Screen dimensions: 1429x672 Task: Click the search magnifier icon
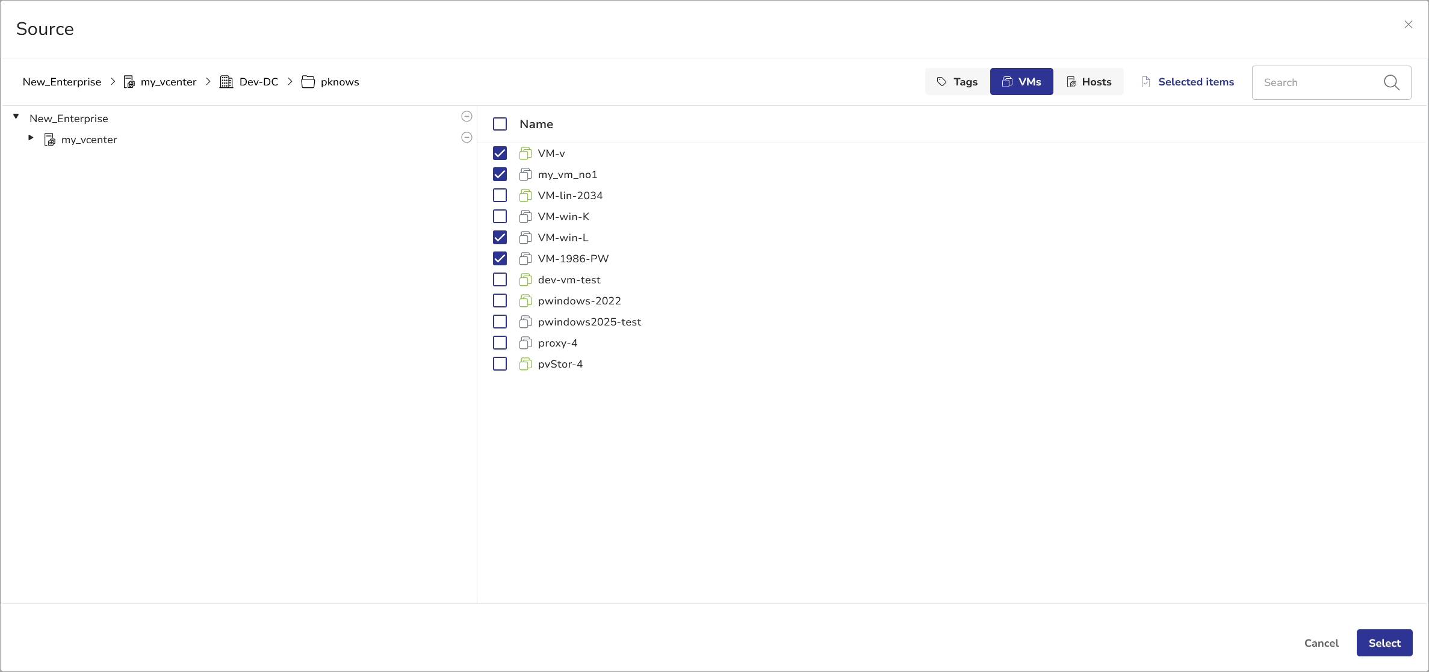1391,82
